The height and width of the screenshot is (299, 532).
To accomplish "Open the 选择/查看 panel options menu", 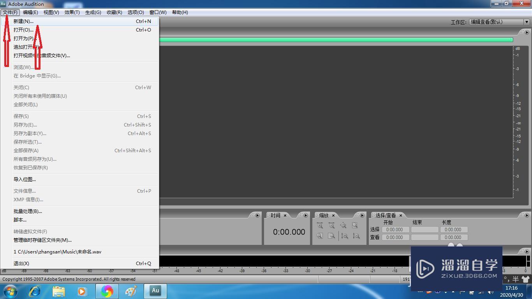I will coord(527,215).
